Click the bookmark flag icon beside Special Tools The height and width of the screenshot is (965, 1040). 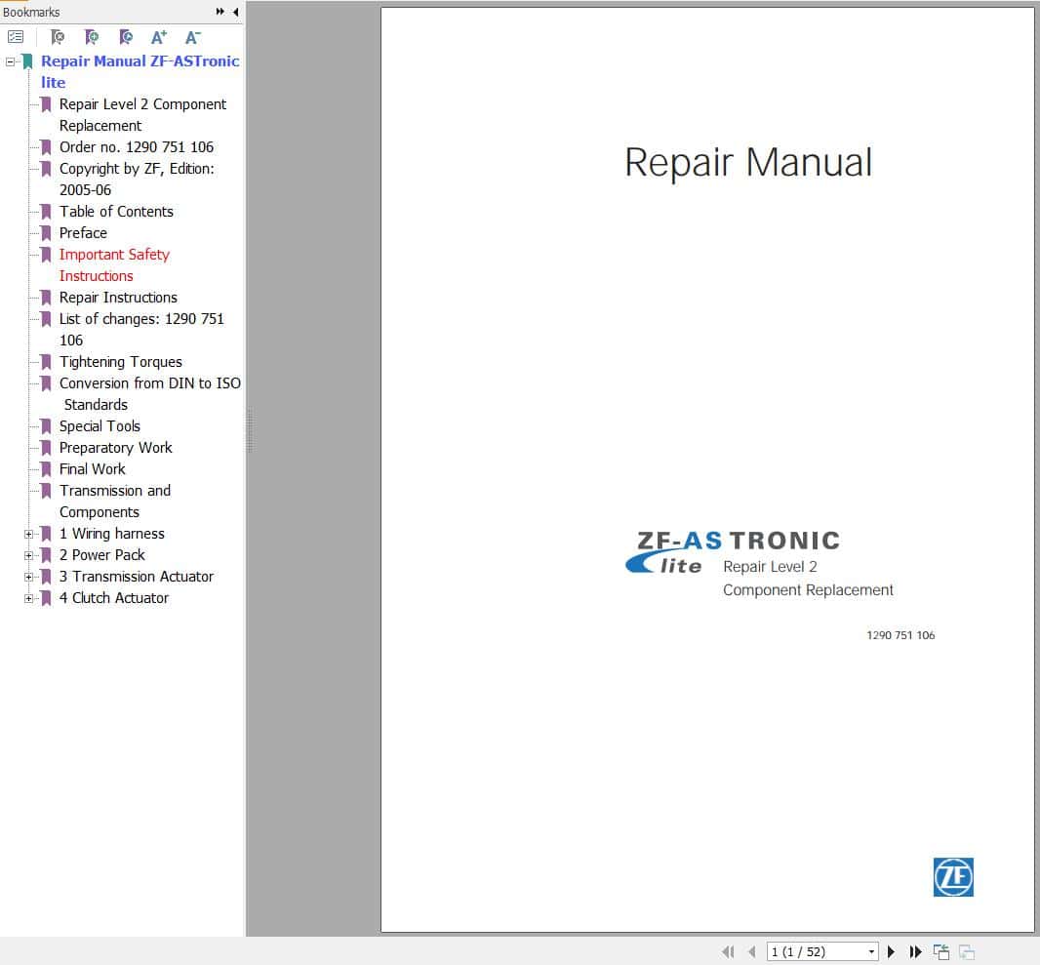pyautogui.click(x=46, y=426)
